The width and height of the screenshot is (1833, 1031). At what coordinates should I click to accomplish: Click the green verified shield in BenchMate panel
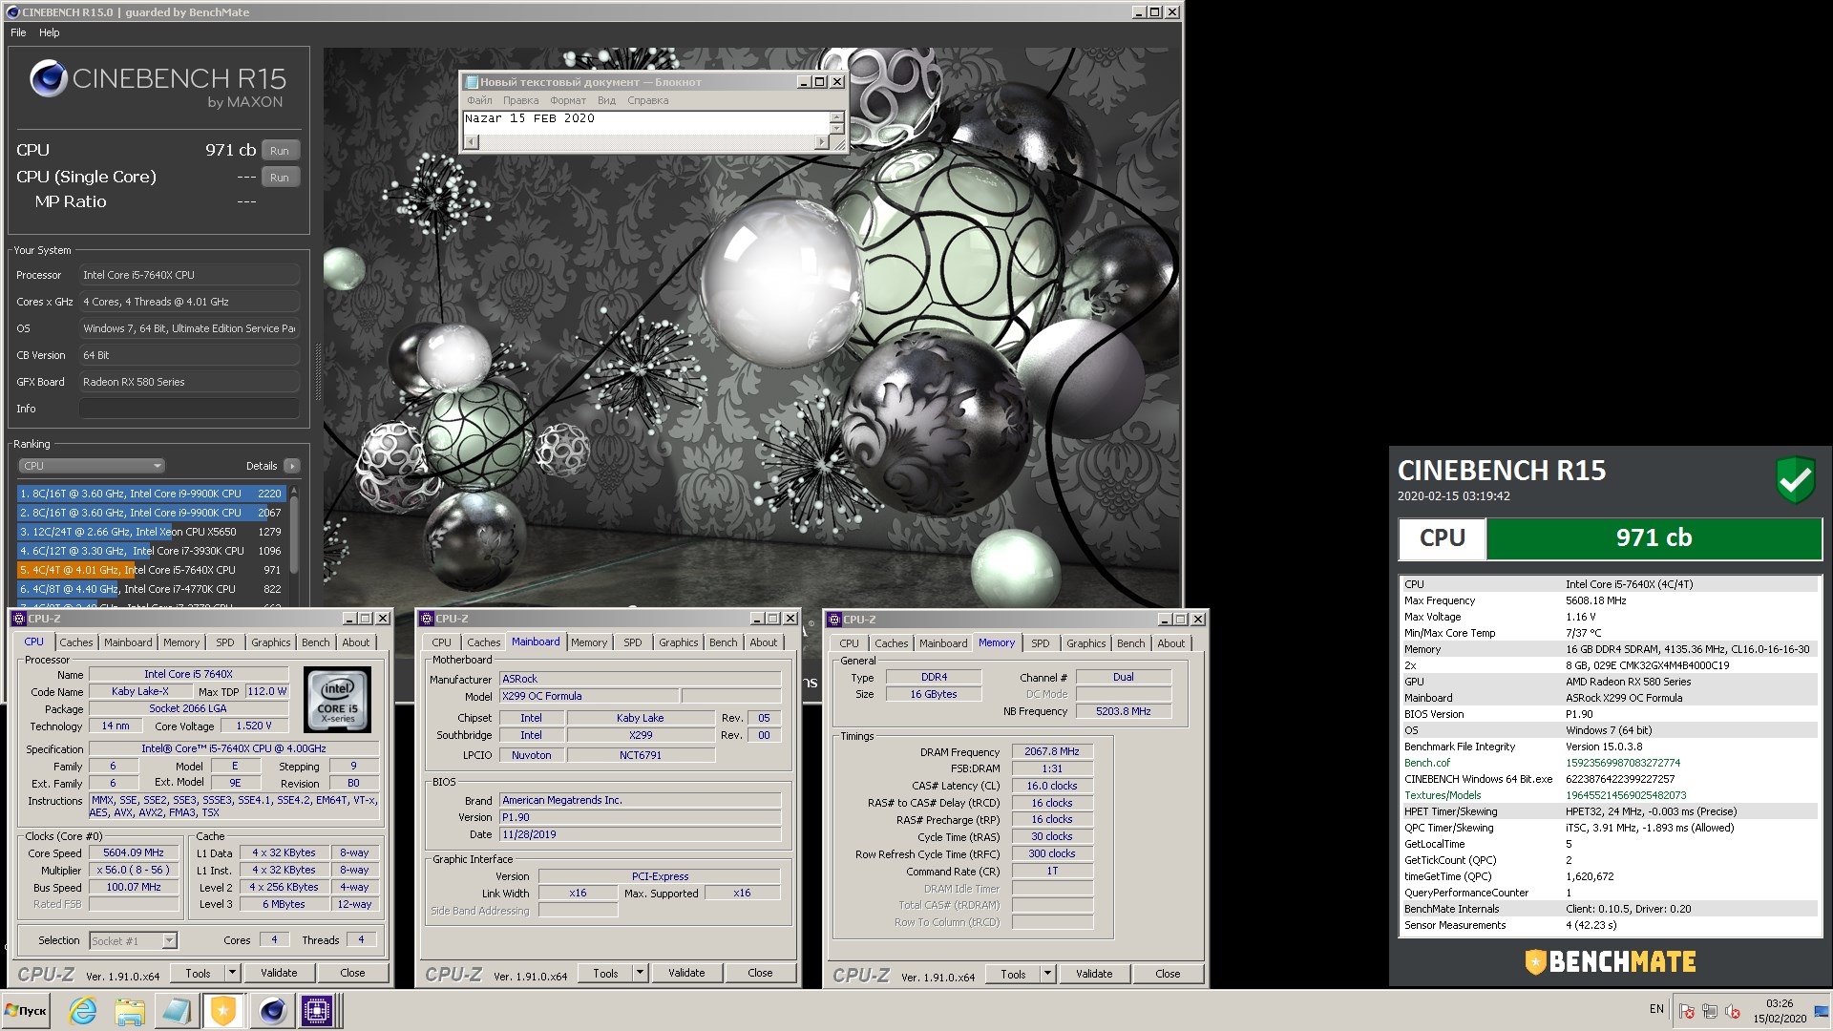point(1795,479)
